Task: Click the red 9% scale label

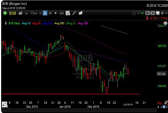Action: pos(159,103)
